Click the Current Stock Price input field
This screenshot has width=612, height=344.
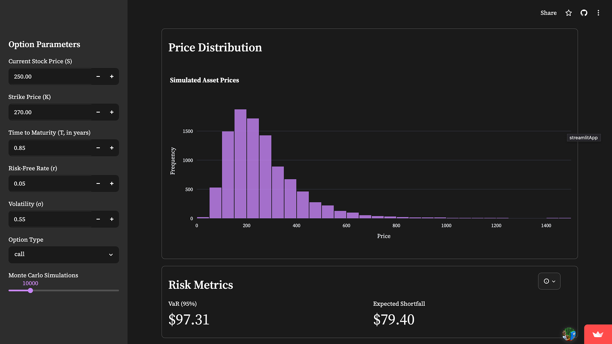coord(50,76)
